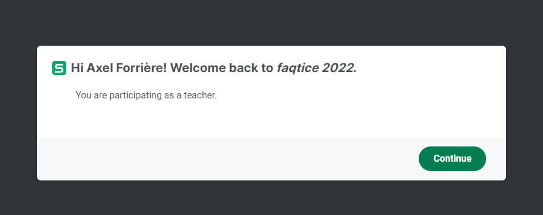
Task: Click the green S logo icon
Action: click(x=59, y=68)
